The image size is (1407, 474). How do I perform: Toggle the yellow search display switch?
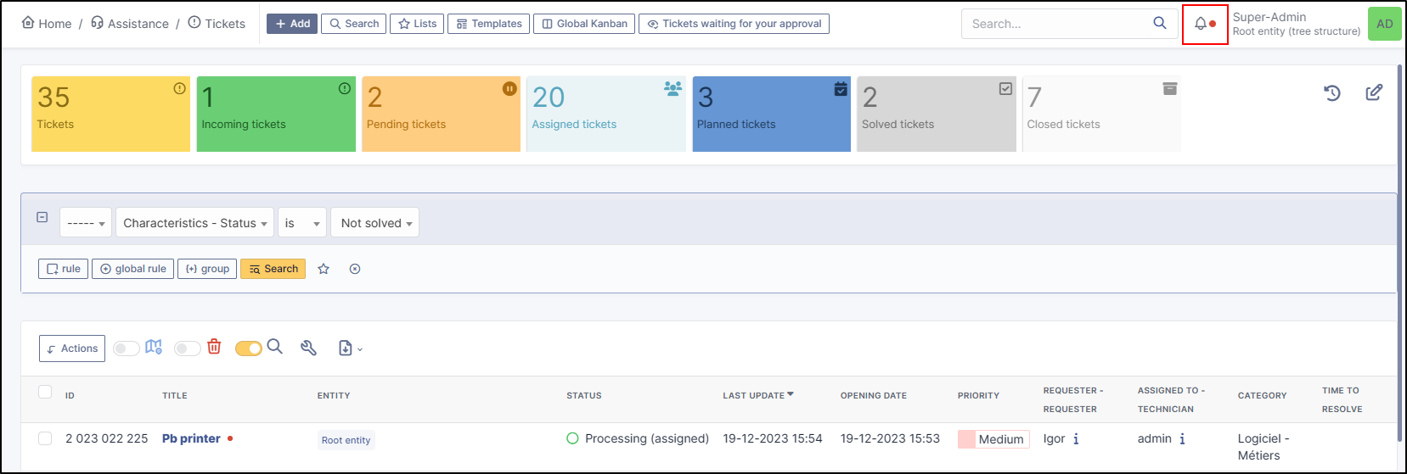tap(248, 349)
